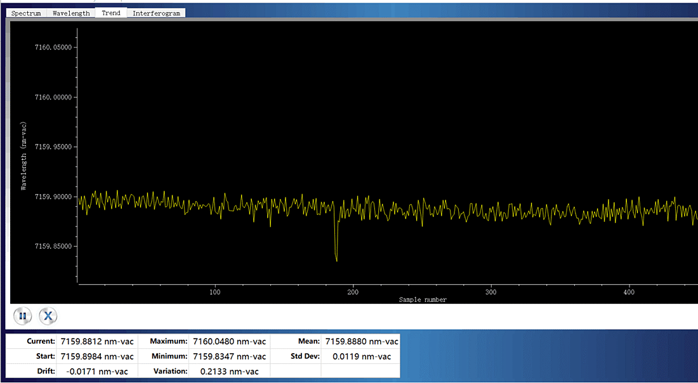Click the Wavelength (nm-vac) y-axis title

24,155
